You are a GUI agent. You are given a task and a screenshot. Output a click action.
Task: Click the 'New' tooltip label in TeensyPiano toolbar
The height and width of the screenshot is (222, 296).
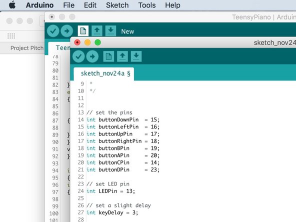tap(127, 31)
